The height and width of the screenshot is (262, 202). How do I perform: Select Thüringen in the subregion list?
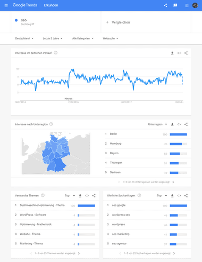tap(116, 163)
